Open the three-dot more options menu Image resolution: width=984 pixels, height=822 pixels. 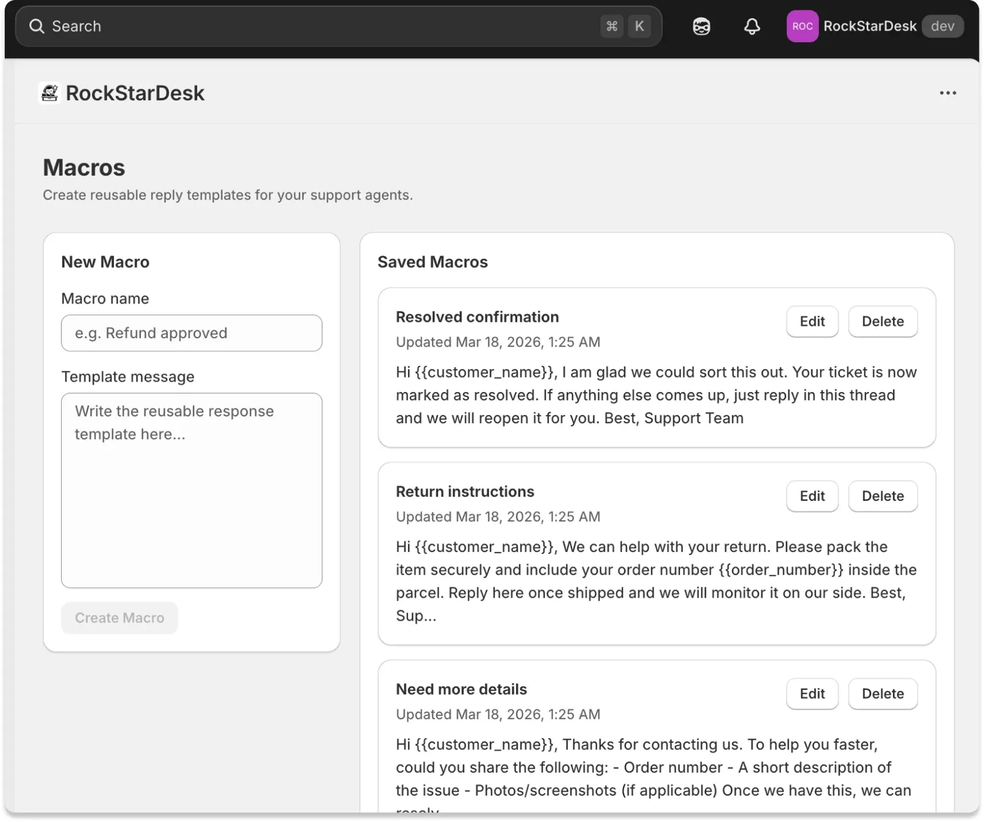(948, 93)
